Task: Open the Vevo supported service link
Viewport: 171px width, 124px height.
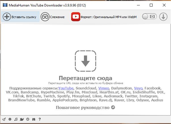Action: (x=138, y=88)
